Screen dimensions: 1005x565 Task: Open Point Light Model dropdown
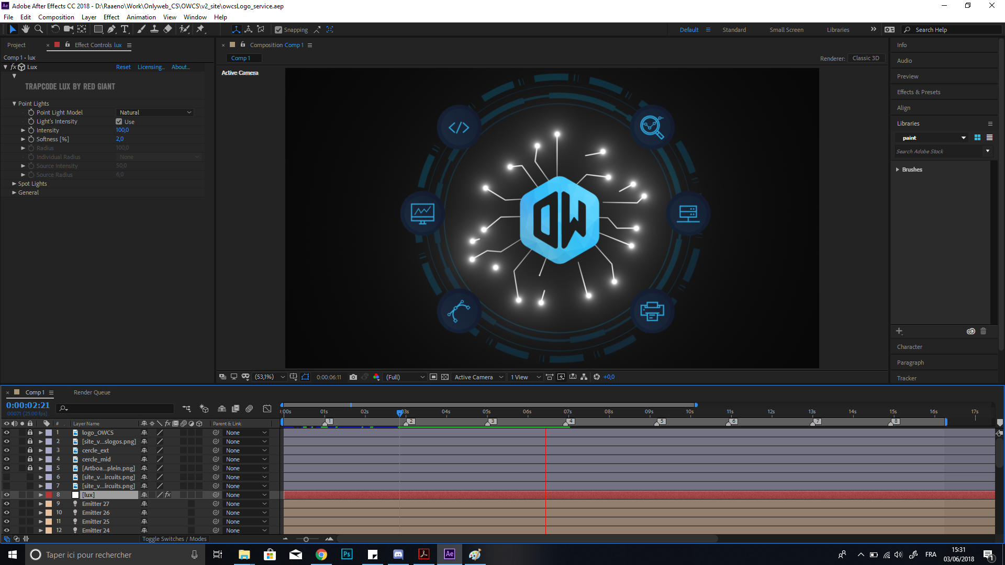click(155, 112)
